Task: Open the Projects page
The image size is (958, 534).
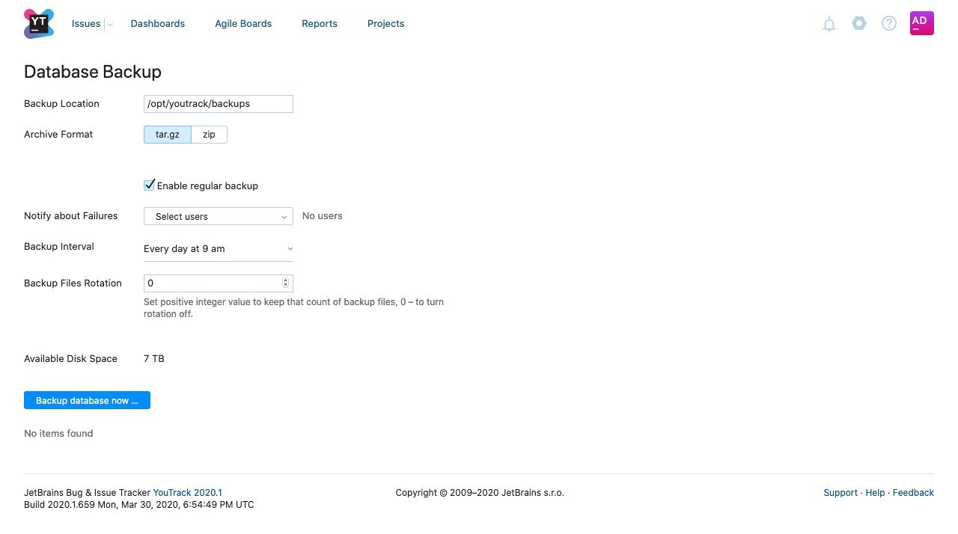Action: pyautogui.click(x=386, y=24)
